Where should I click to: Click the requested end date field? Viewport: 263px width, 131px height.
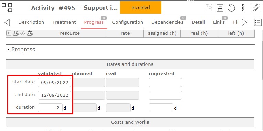coord(165,95)
